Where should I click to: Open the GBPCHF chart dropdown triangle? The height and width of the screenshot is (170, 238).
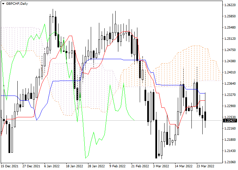pyautogui.click(x=3, y=4)
